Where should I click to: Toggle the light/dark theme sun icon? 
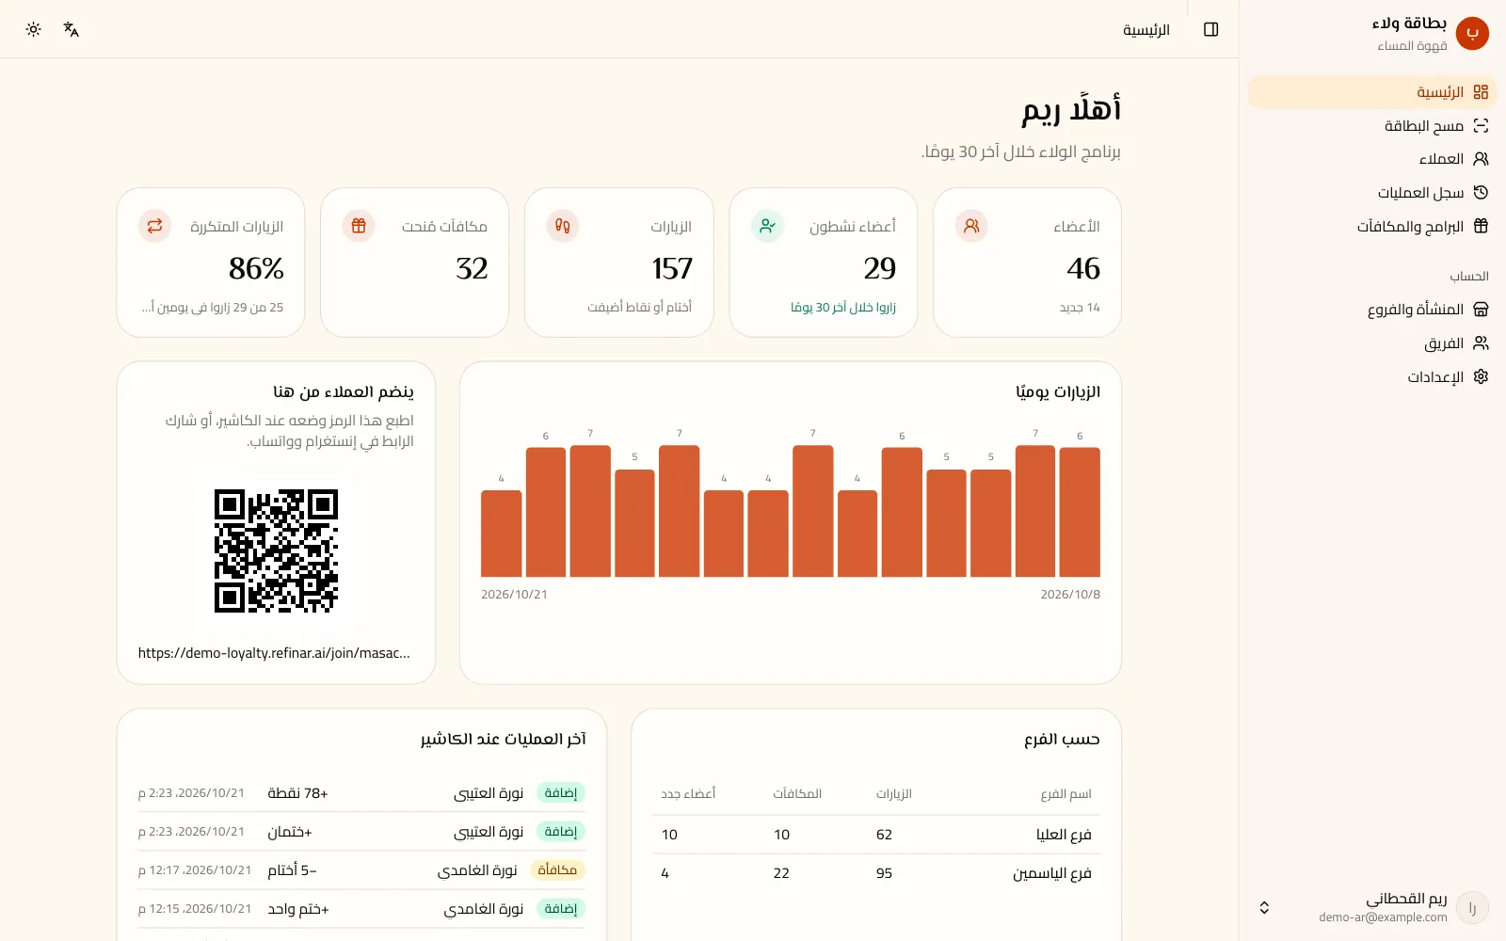34,29
